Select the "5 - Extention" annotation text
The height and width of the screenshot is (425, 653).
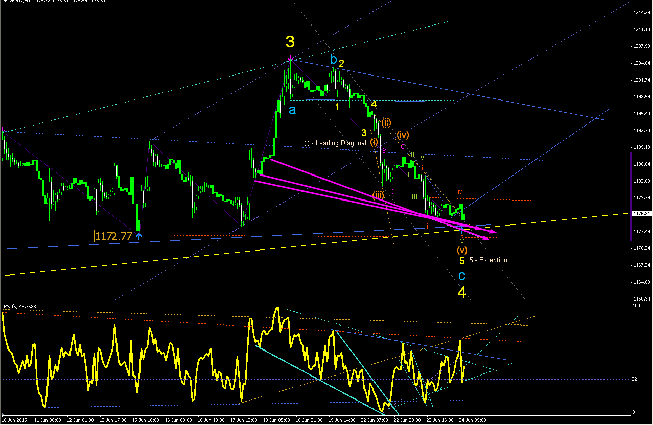pyautogui.click(x=488, y=260)
